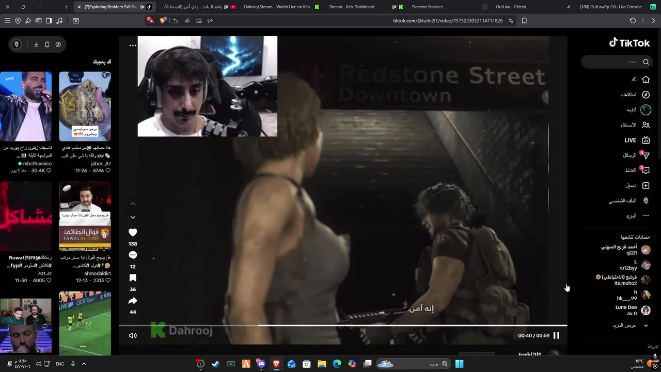Toggle the browser sidebar panel
661x372 pixels.
coord(49,21)
